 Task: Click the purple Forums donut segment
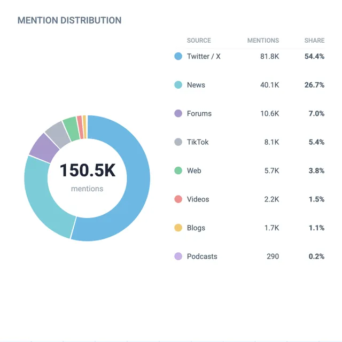[45, 149]
